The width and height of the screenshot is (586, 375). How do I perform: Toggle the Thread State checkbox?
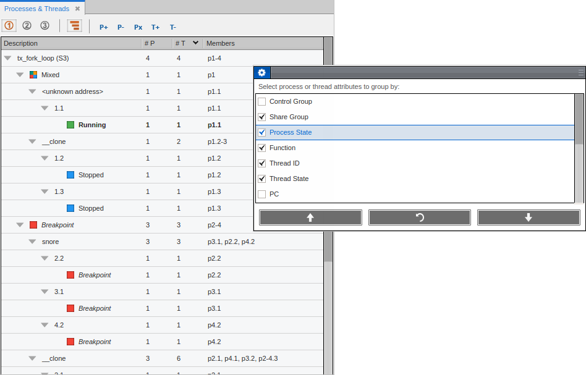262,179
